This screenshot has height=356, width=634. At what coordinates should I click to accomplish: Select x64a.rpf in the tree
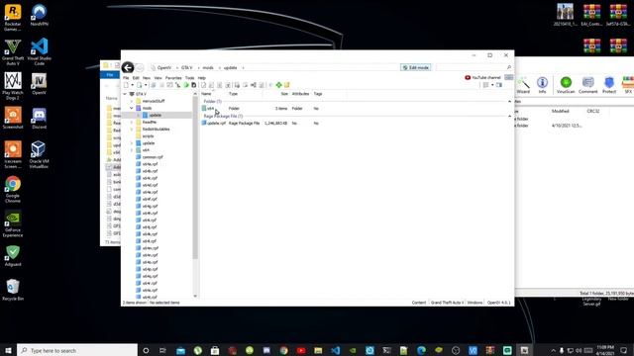tap(150, 164)
